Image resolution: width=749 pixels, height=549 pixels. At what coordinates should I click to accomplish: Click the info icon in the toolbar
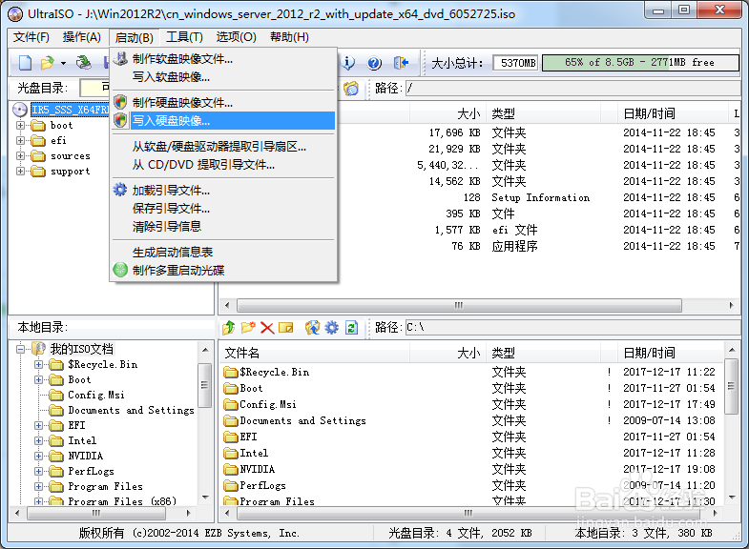coord(348,63)
